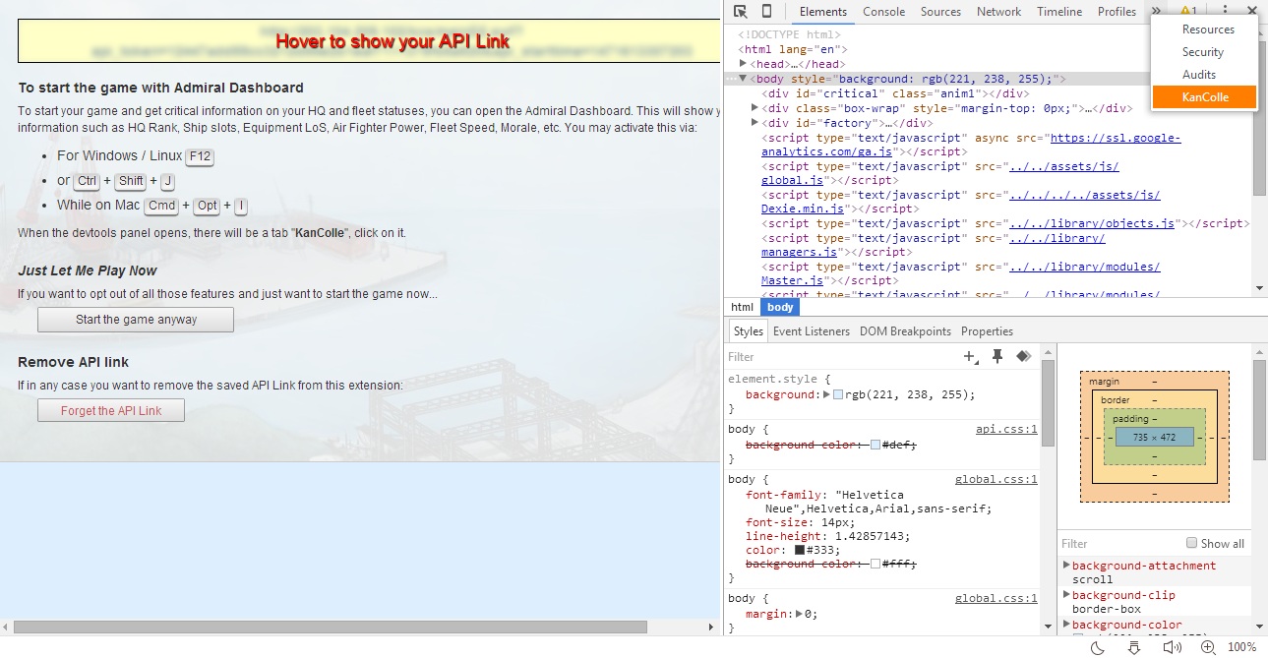
Task: Expand the factory div node
Action: pos(755,123)
